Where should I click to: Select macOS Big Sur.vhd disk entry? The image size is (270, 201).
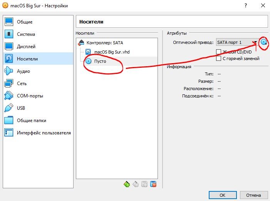point(117,52)
